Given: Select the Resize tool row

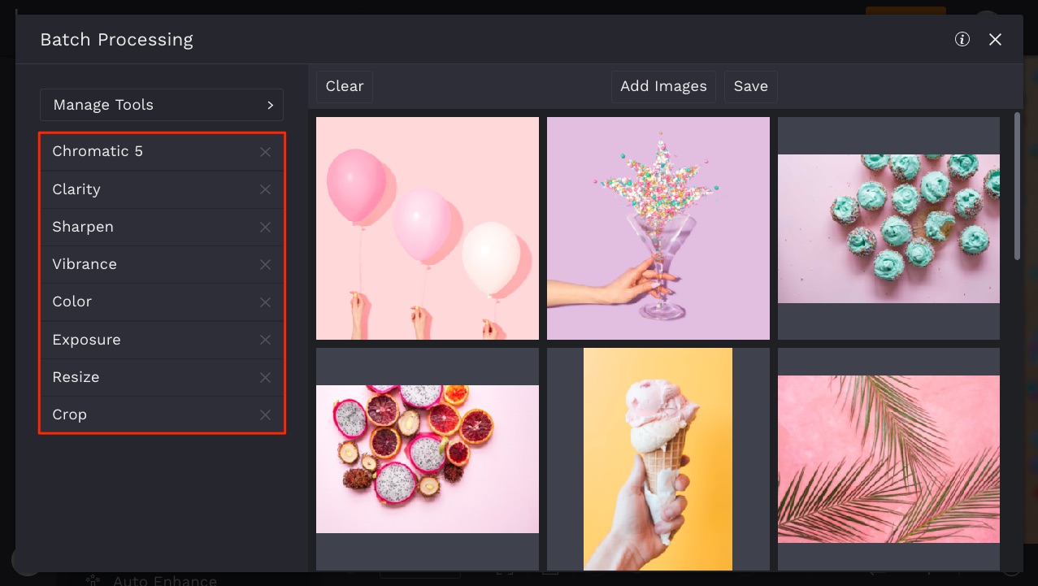Looking at the screenshot, I should 162,377.
